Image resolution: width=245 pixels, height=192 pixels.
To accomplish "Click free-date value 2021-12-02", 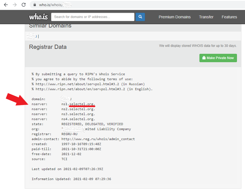I will pyautogui.click(x=71, y=154).
